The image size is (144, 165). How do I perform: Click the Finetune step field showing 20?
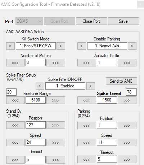pyautogui.click(x=11, y=92)
